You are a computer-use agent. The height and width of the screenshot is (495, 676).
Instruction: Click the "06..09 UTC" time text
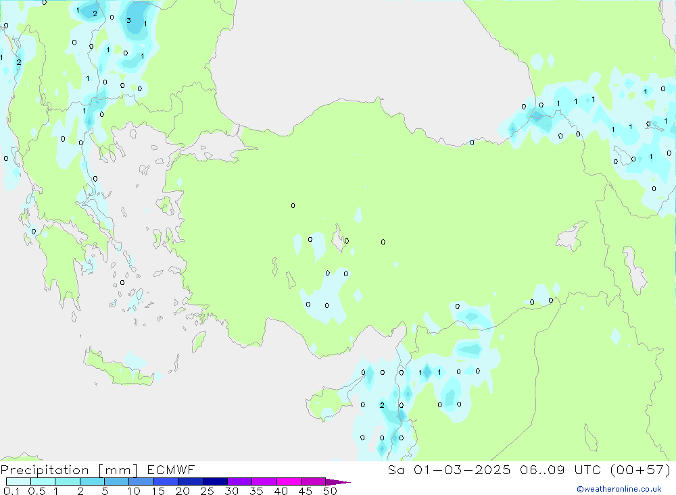coord(560,469)
